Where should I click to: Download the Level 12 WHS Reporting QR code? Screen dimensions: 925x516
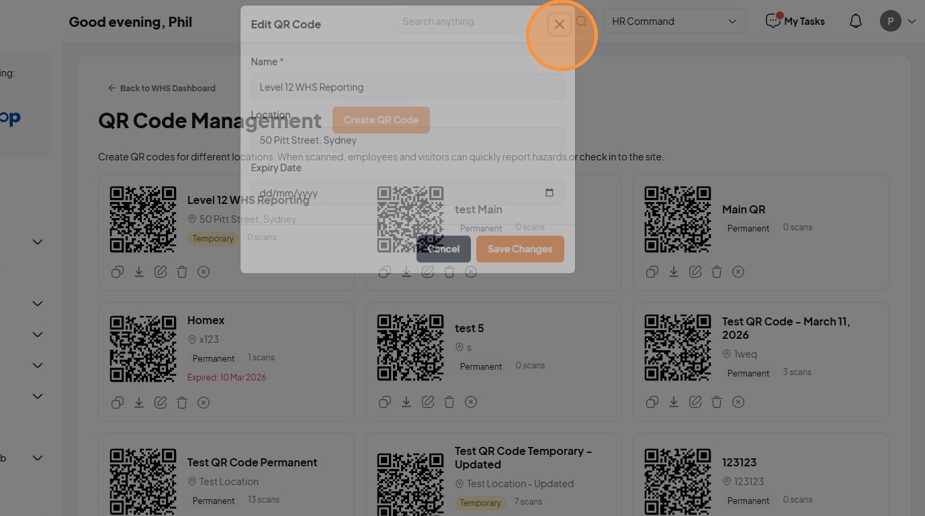pyautogui.click(x=139, y=272)
